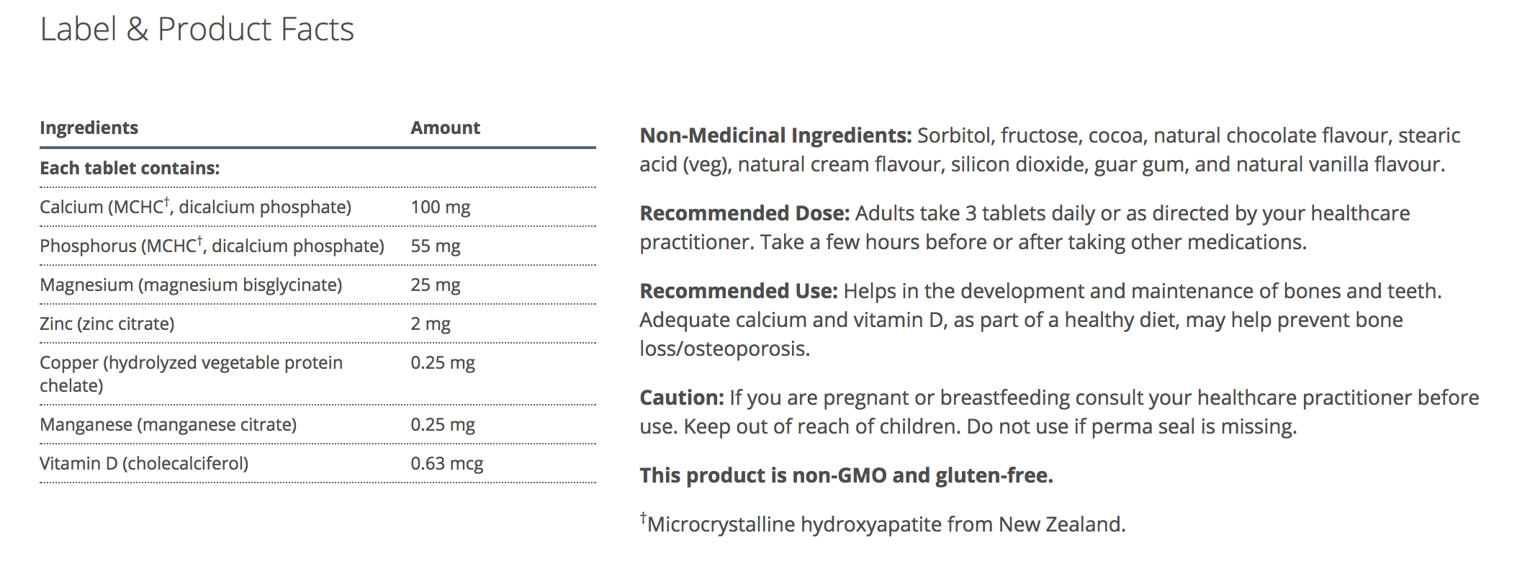Click the Microcrystalline hydroxyapatite footnote

pyautogui.click(x=885, y=524)
